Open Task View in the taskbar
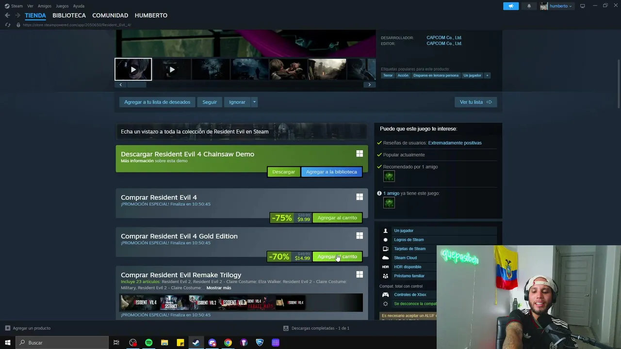The width and height of the screenshot is (621, 349). (116, 343)
